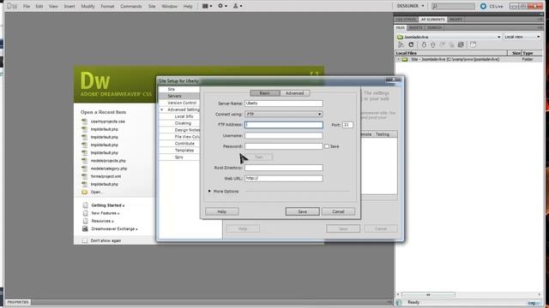
Task: Click the Synchronize icon in Files panel
Action: (x=462, y=44)
